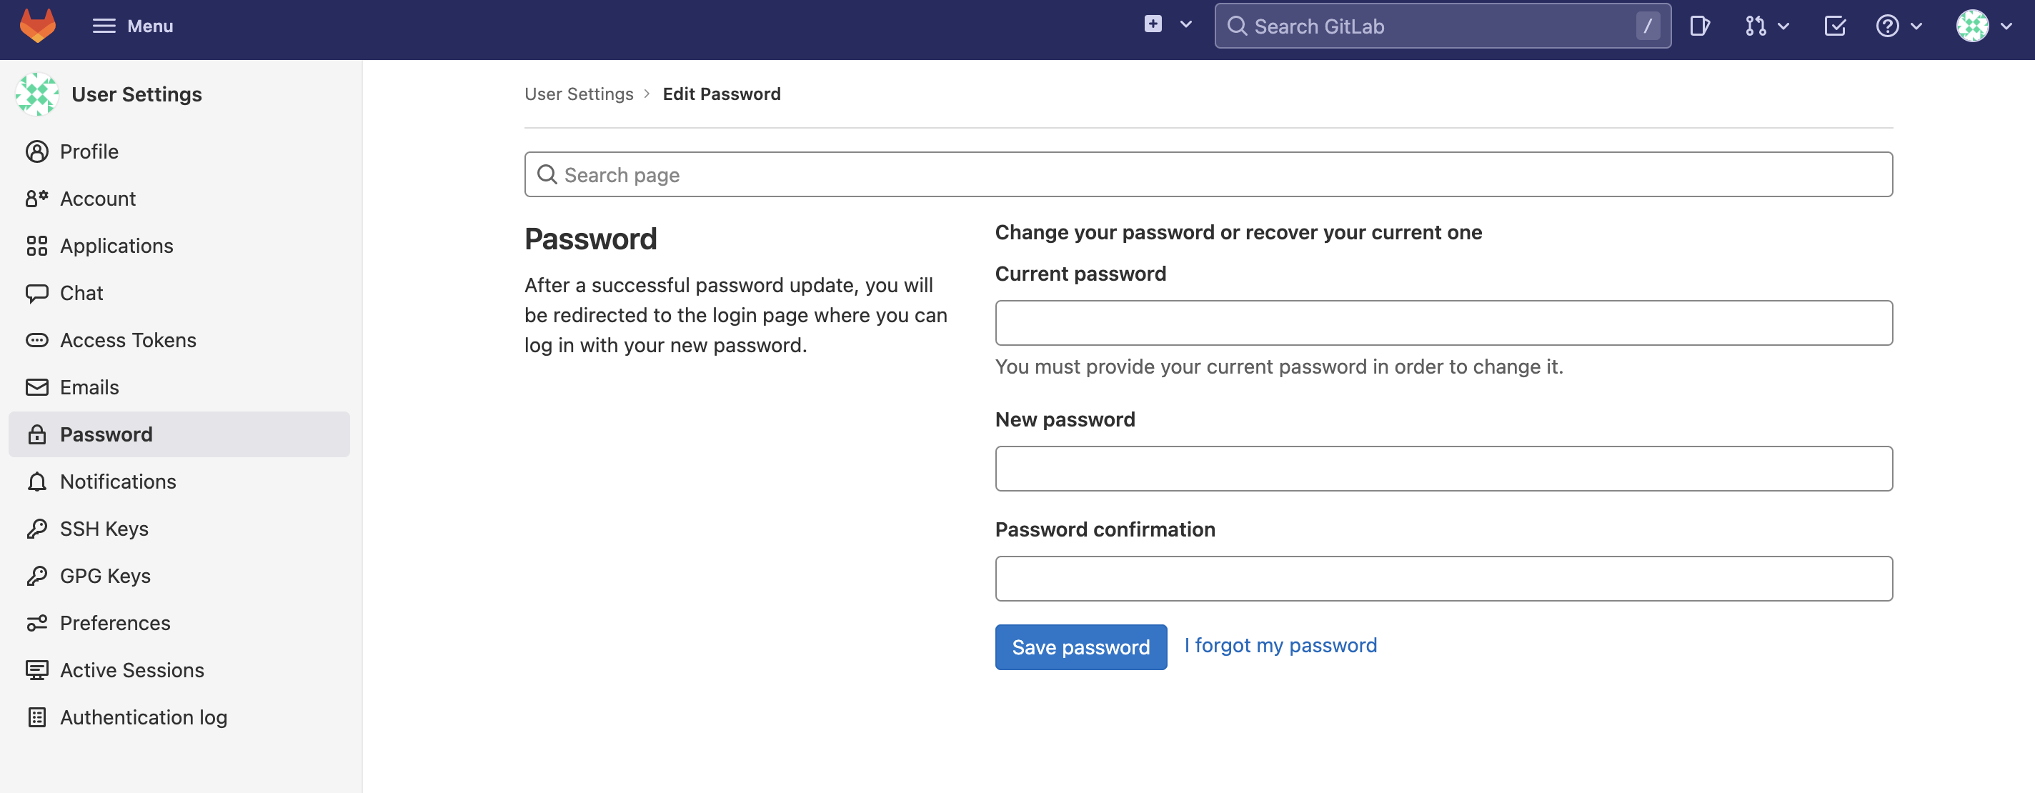The height and width of the screenshot is (793, 2035).
Task: Click the Account icon in sidebar
Action: 37,199
